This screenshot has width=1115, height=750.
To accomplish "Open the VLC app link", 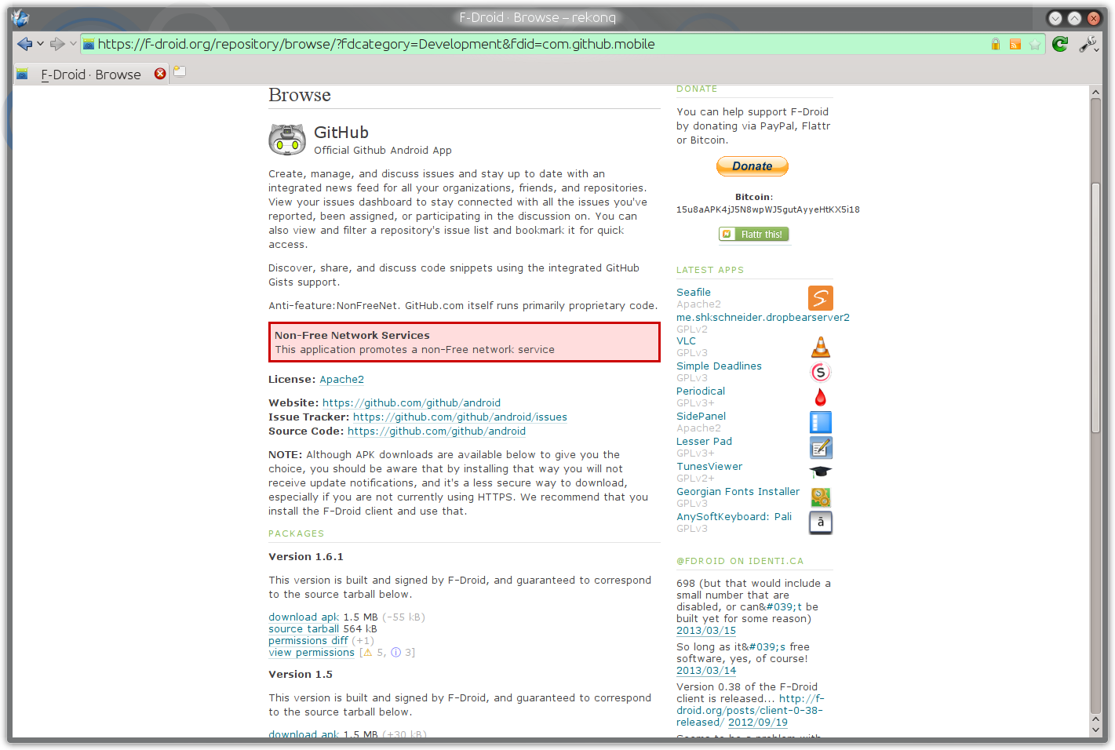I will [686, 341].
